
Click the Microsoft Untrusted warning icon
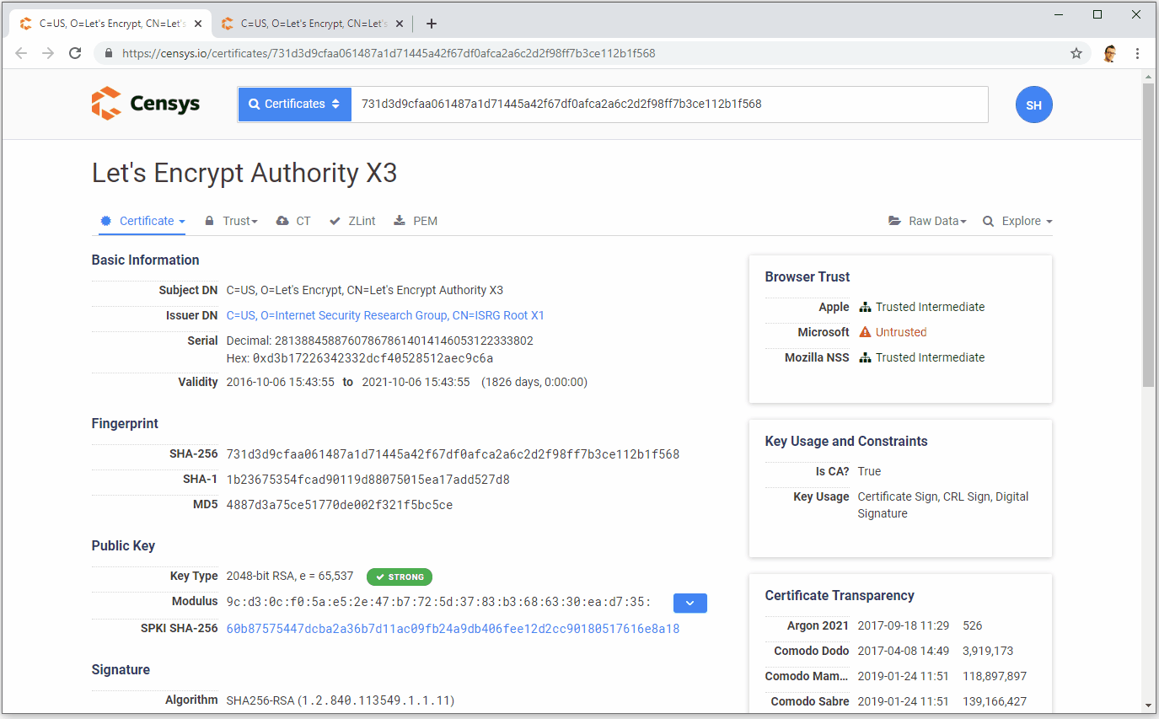865,332
